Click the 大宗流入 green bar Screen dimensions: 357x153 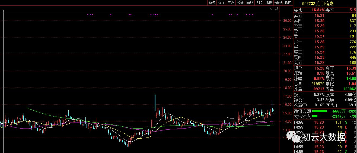pos(315,116)
